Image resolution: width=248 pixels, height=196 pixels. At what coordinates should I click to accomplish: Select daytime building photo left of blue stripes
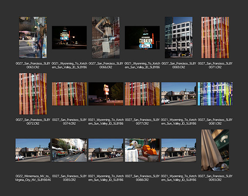click(179, 94)
